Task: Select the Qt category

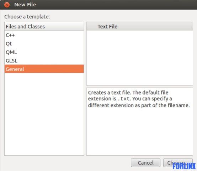Action: [44, 44]
